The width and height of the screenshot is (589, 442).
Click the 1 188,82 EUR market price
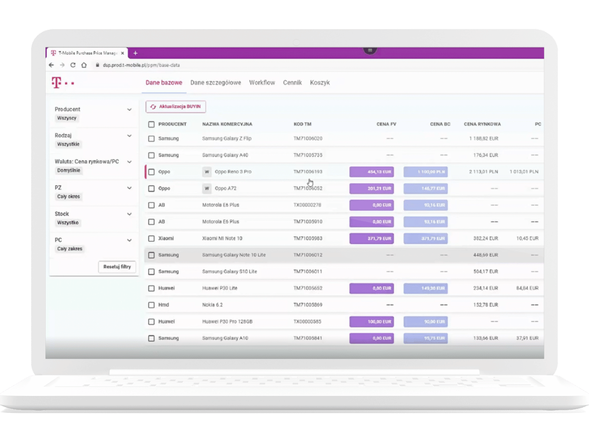(x=484, y=139)
